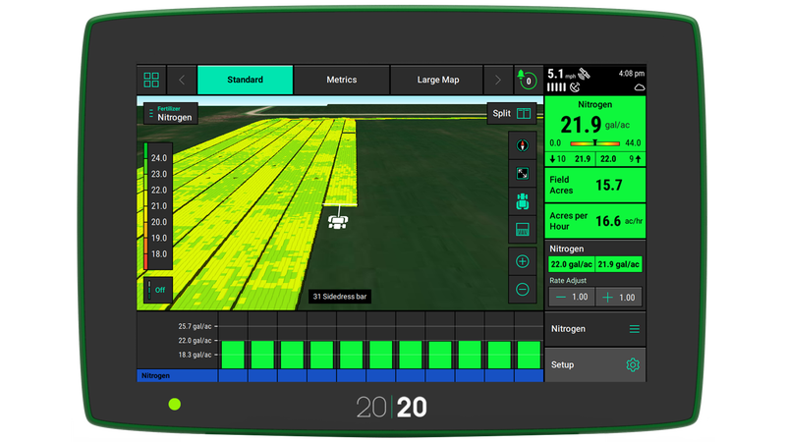Show next tabs with right chevron

pos(497,80)
